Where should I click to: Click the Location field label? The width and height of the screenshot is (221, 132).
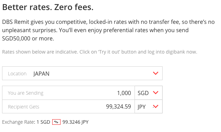(17, 74)
